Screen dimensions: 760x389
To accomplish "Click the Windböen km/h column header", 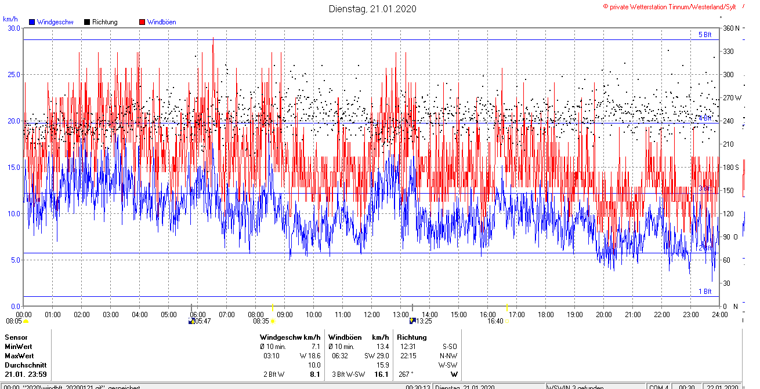I will point(359,337).
